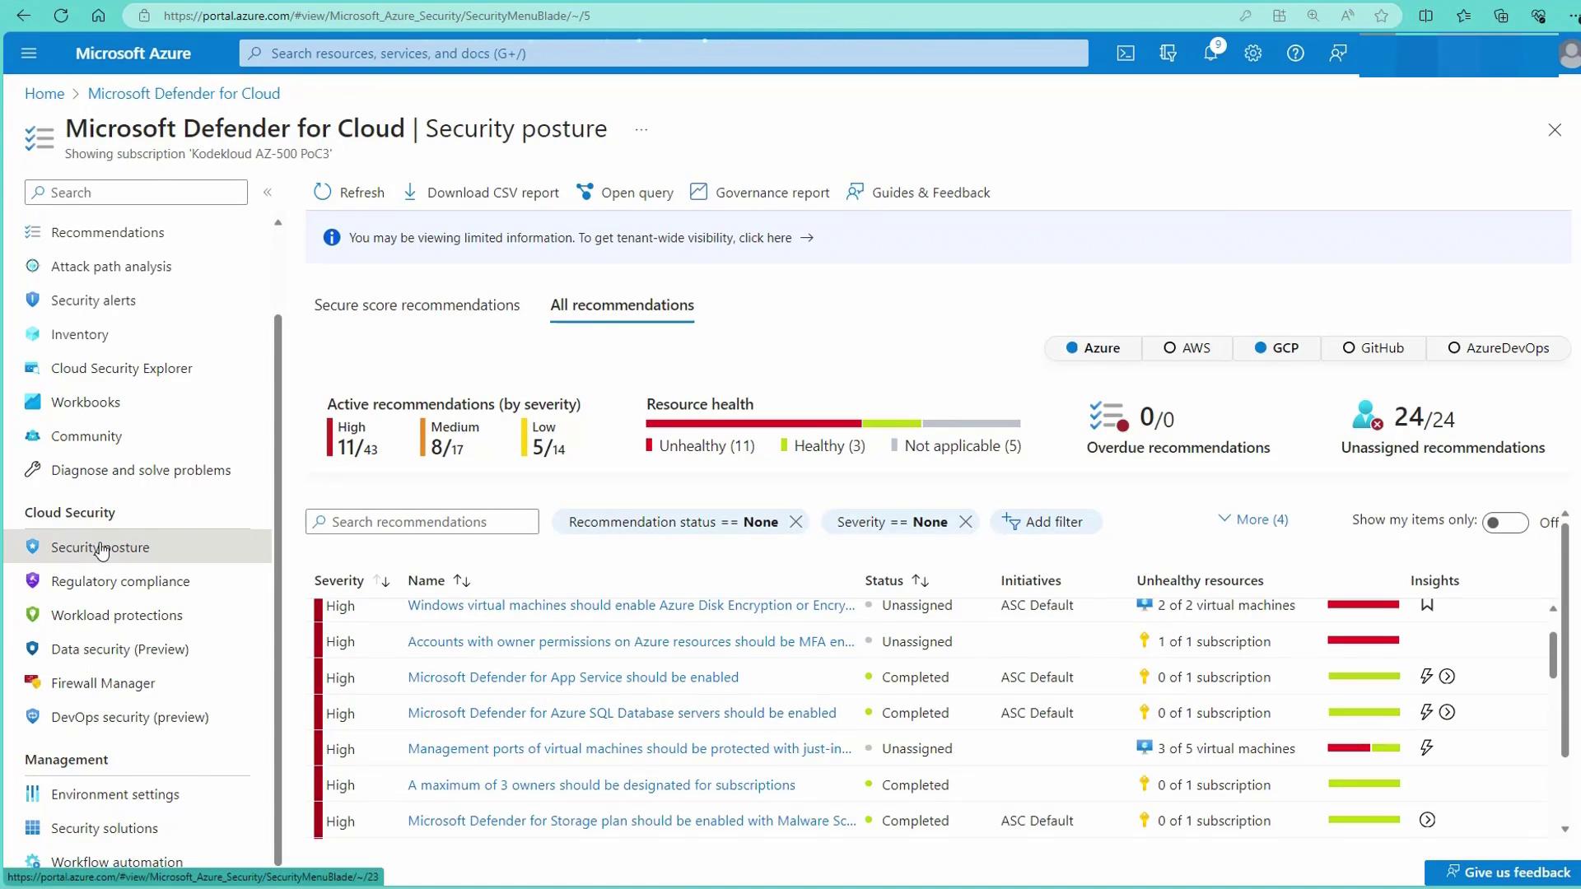Open Regulatory compliance menu item
The height and width of the screenshot is (889, 1581).
(x=120, y=581)
